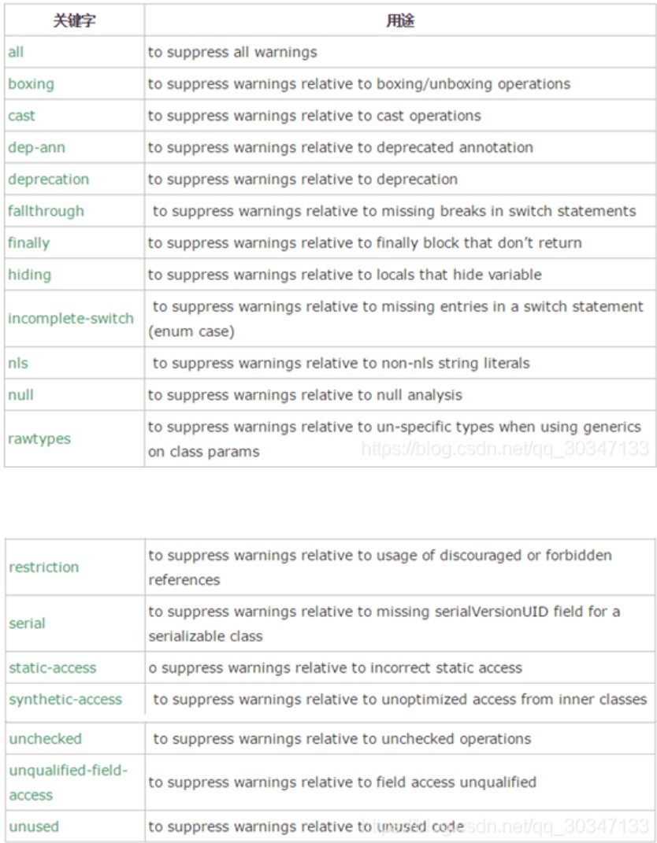This screenshot has width=657, height=843.
Task: Select the 'serial' keyword link
Action: coord(28,623)
